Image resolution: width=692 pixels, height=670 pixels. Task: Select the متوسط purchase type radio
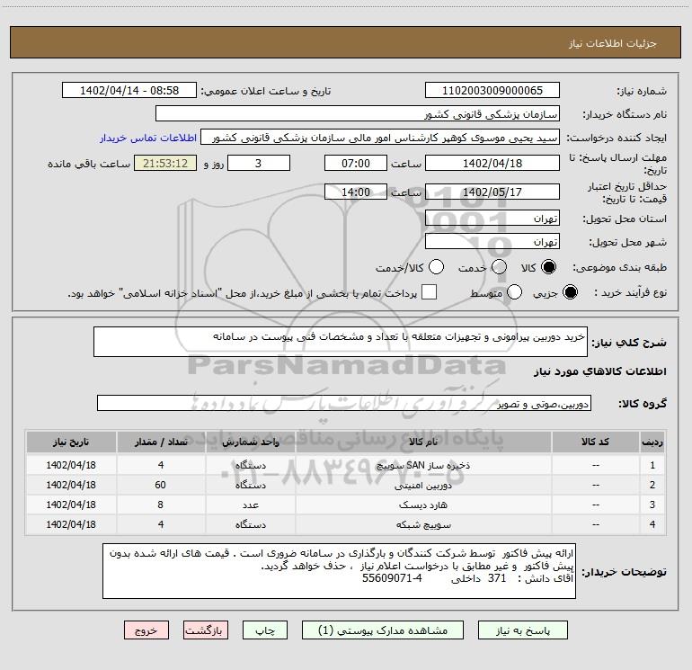(x=514, y=292)
